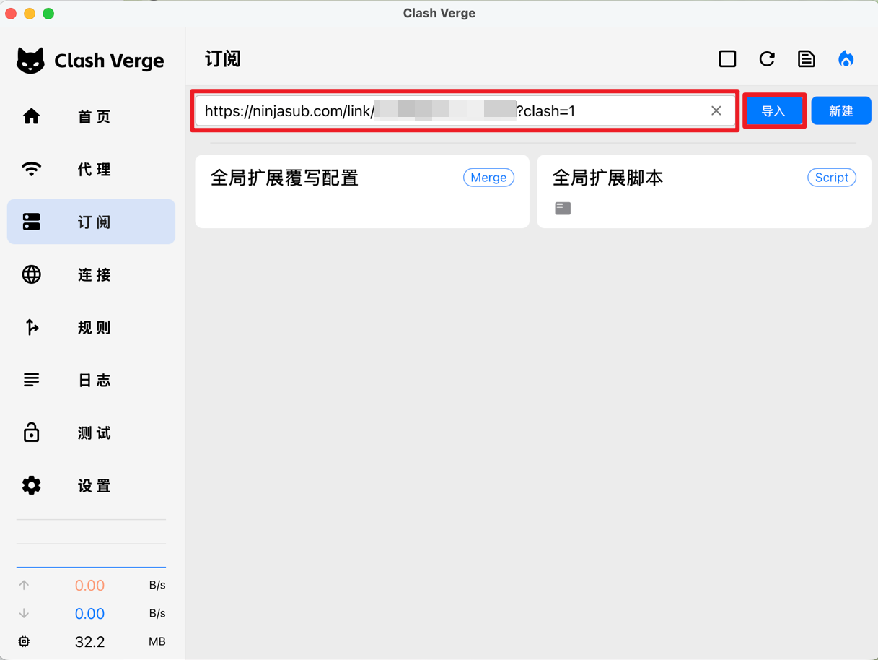
Task: Open the 全局扩展覆写配置 card
Action: pos(362,191)
